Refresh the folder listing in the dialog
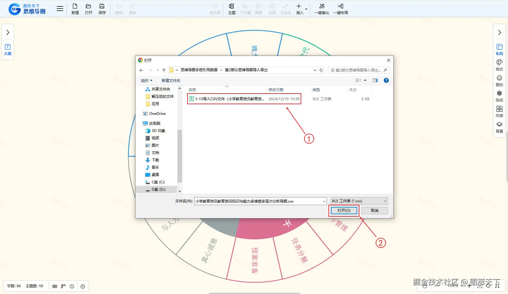 click(321, 70)
